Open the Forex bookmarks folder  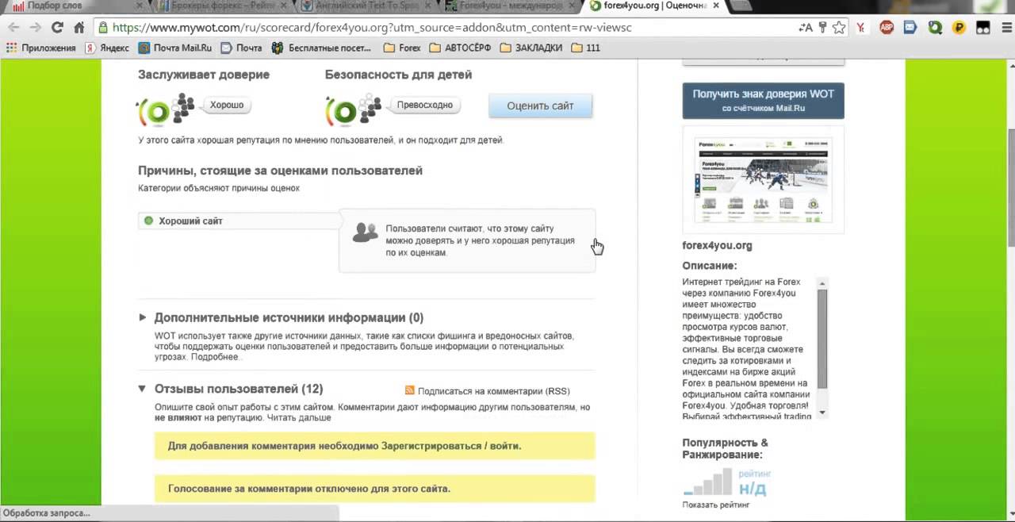point(402,48)
